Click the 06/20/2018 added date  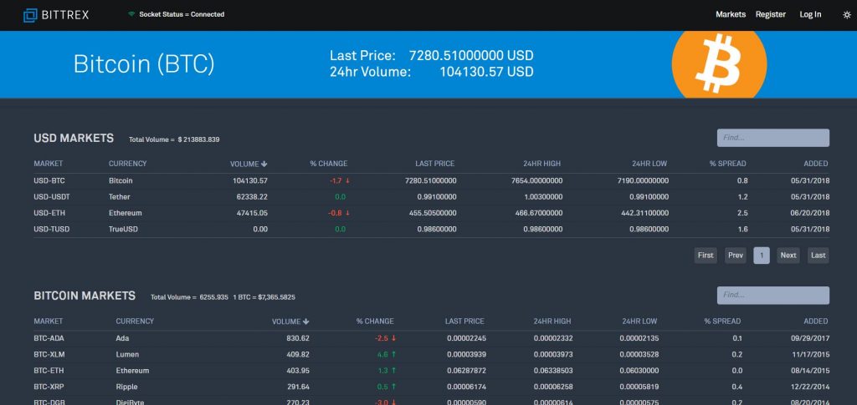point(810,213)
